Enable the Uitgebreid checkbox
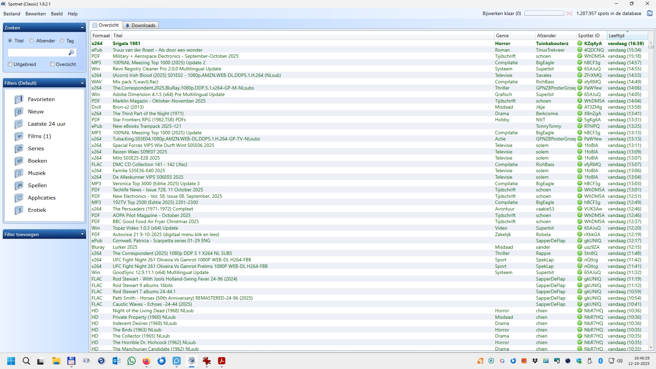 10,64
